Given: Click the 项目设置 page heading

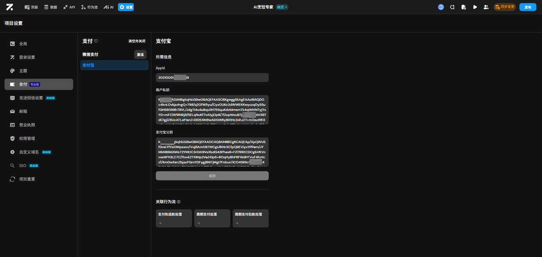Looking at the screenshot, I should point(14,23).
